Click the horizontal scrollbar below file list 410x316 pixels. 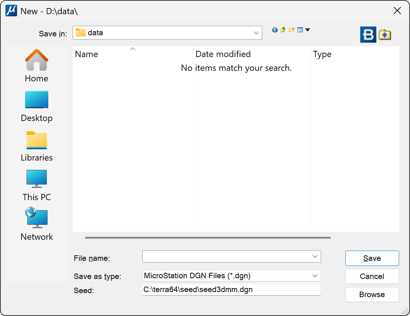(x=208, y=238)
